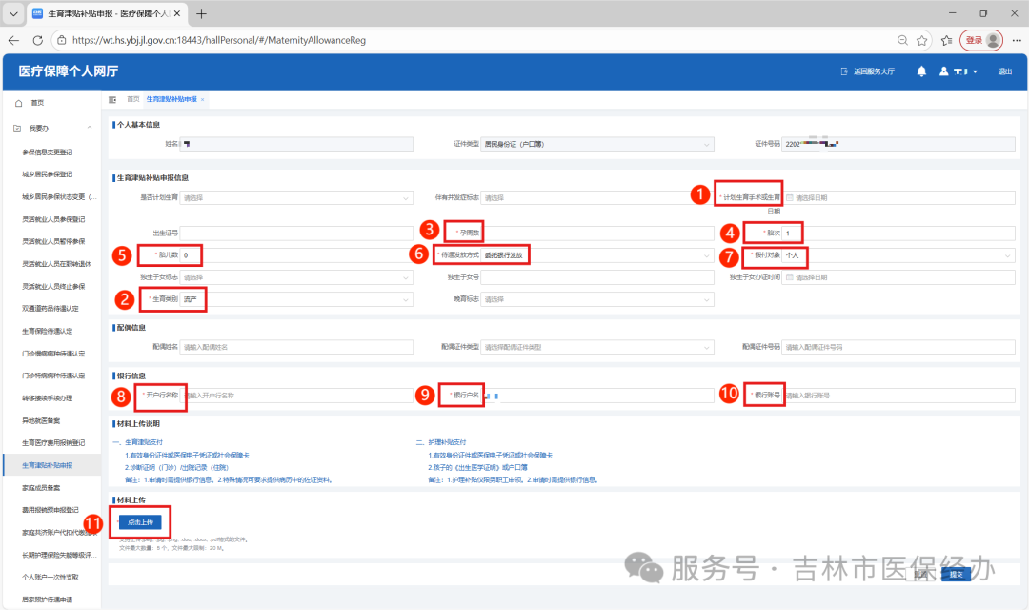Click into the 银行户名 input field

click(597, 396)
